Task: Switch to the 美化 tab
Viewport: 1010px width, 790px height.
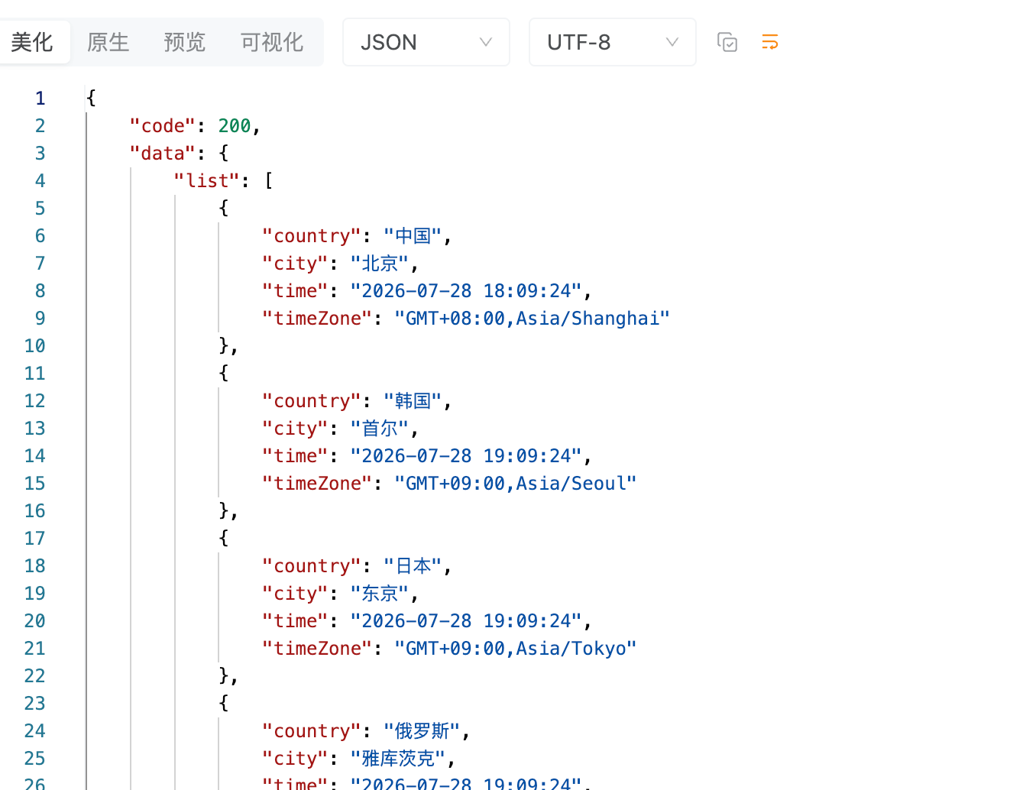Action: (32, 42)
